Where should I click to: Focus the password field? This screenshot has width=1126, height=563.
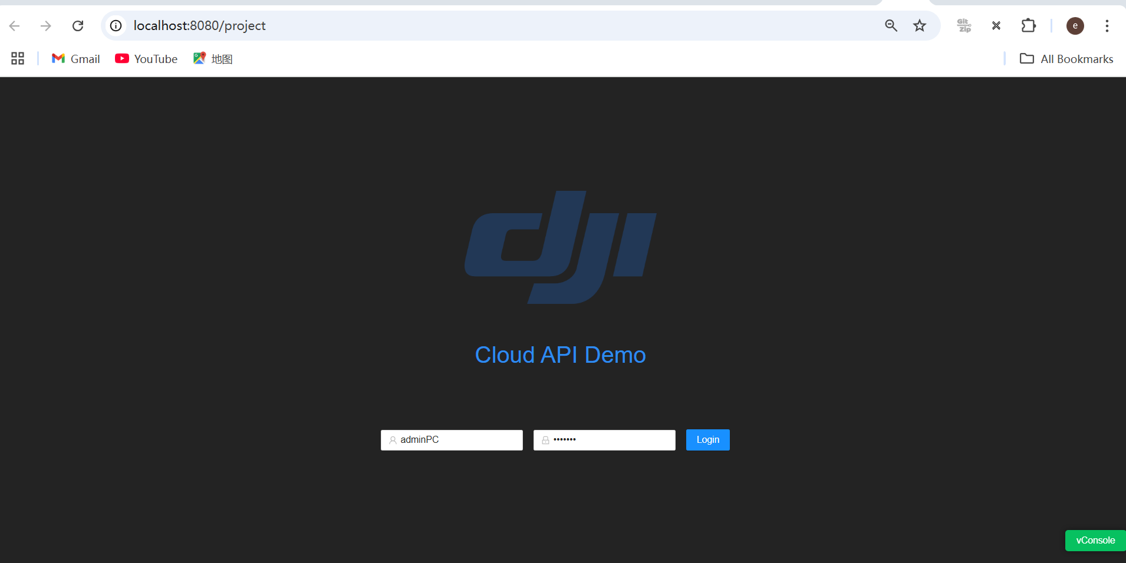click(604, 440)
